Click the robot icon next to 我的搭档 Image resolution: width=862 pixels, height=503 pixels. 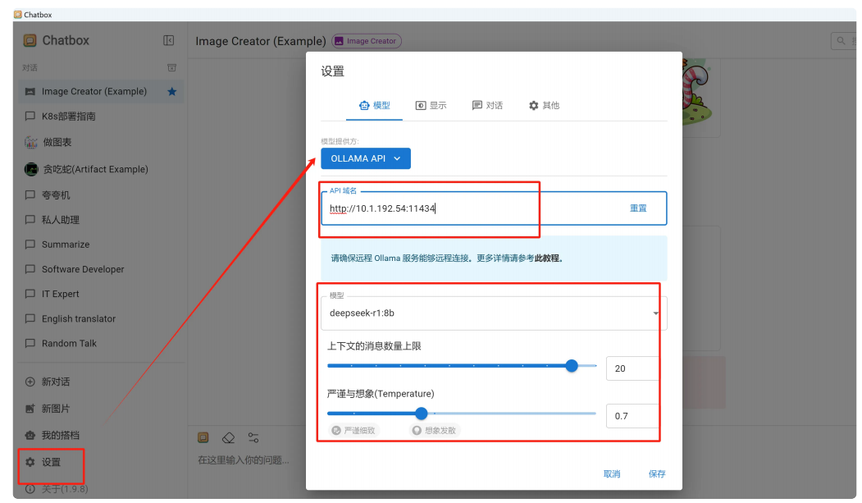pyautogui.click(x=30, y=435)
